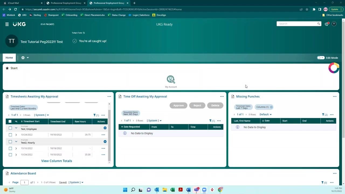Refresh Today's Tasks
The width and height of the screenshot is (345, 194).
click(84, 33)
